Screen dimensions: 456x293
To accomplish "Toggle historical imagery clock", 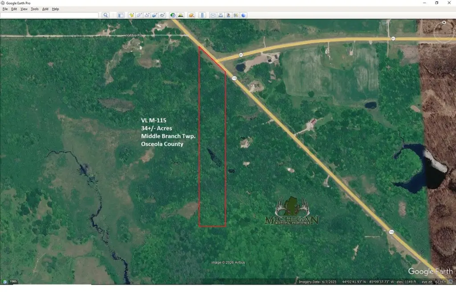I will click(x=173, y=15).
